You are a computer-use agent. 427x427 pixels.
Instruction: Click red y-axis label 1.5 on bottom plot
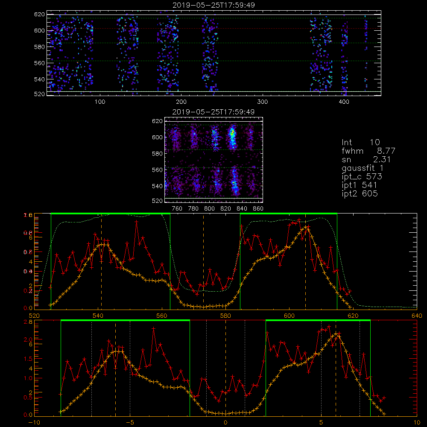point(29,359)
